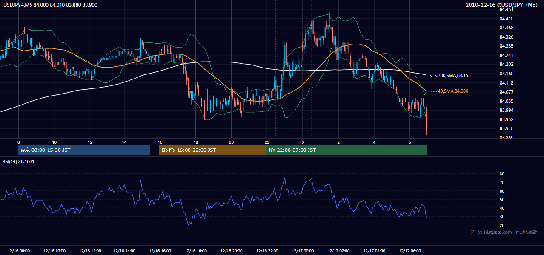The width and height of the screenshot is (544, 255).
Task: Click the 84.243 price axis label
Action: [x=506, y=55]
